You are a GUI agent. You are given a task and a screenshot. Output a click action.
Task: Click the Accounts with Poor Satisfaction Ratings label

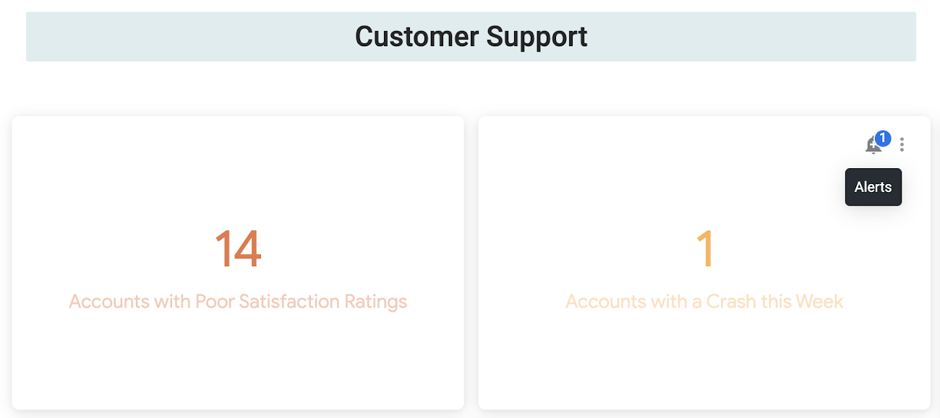click(x=237, y=301)
